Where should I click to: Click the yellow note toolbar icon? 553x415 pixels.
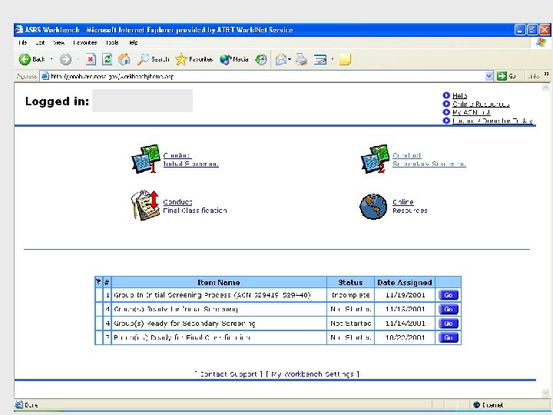[x=345, y=60]
